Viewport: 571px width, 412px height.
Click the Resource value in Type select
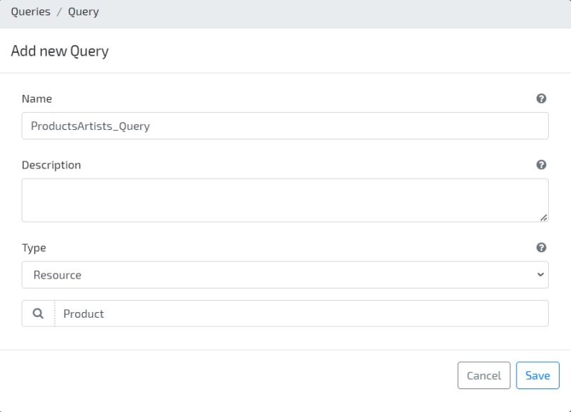point(58,275)
